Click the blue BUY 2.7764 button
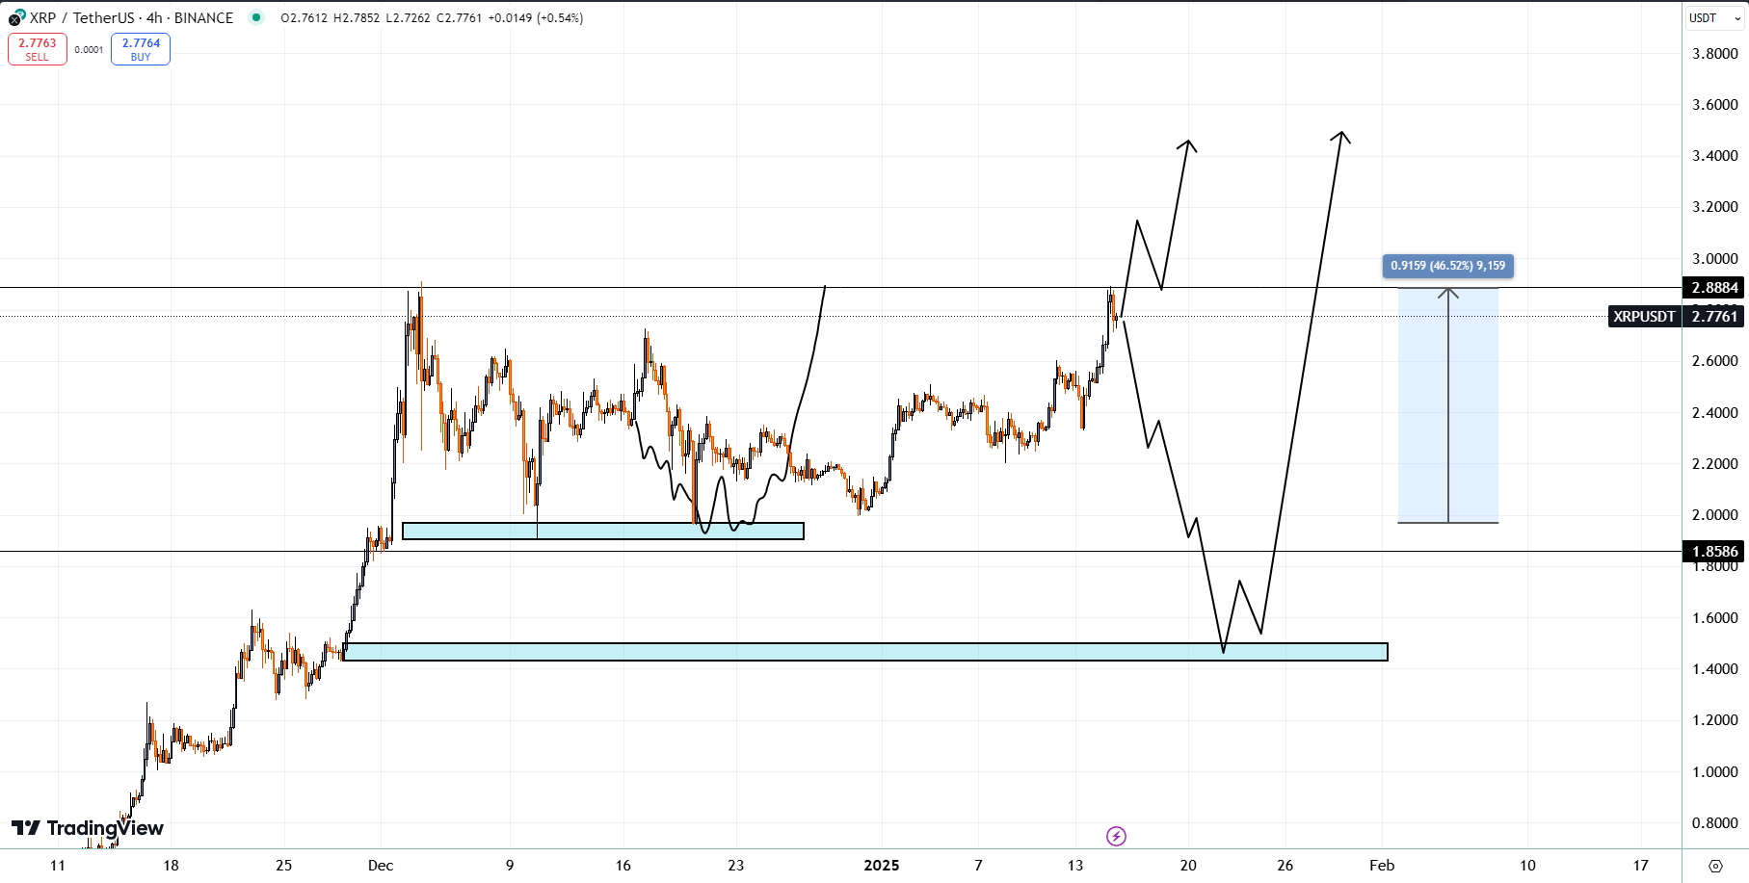The height and width of the screenshot is (883, 1749). tap(141, 49)
